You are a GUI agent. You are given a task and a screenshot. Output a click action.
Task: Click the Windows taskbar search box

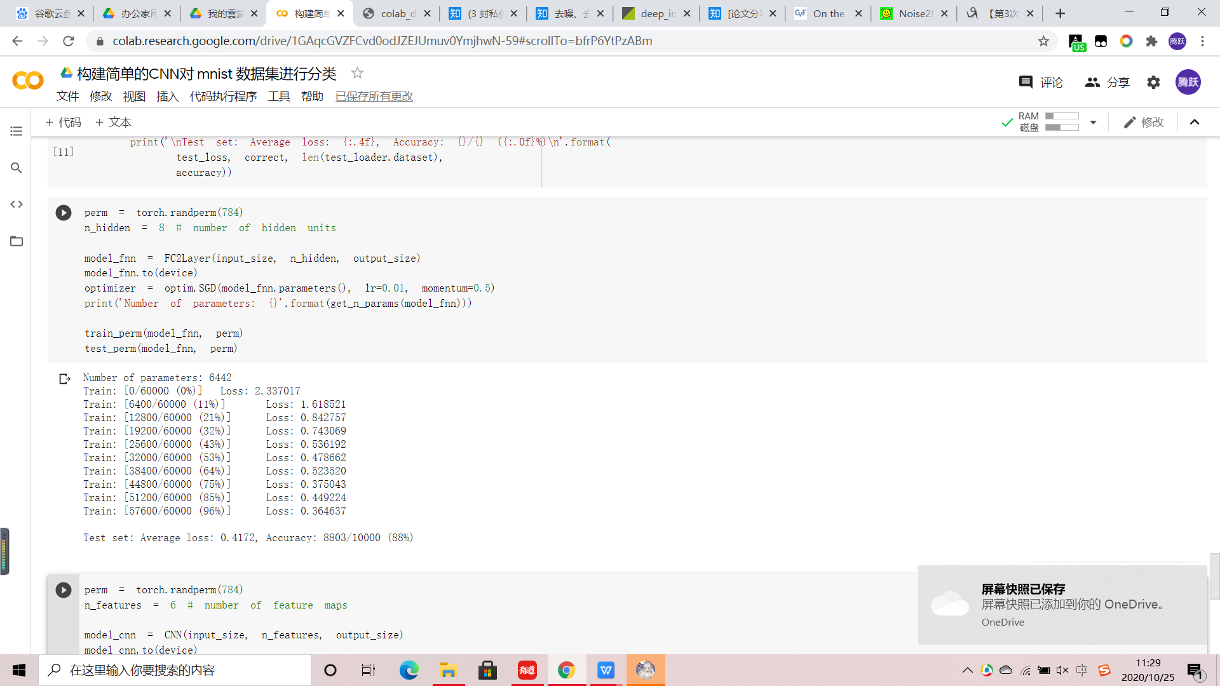click(175, 670)
